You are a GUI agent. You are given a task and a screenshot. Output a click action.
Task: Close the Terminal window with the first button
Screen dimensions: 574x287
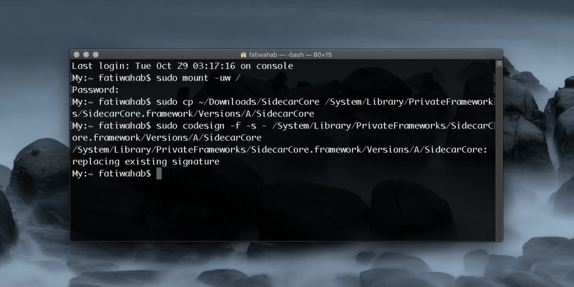[76, 54]
